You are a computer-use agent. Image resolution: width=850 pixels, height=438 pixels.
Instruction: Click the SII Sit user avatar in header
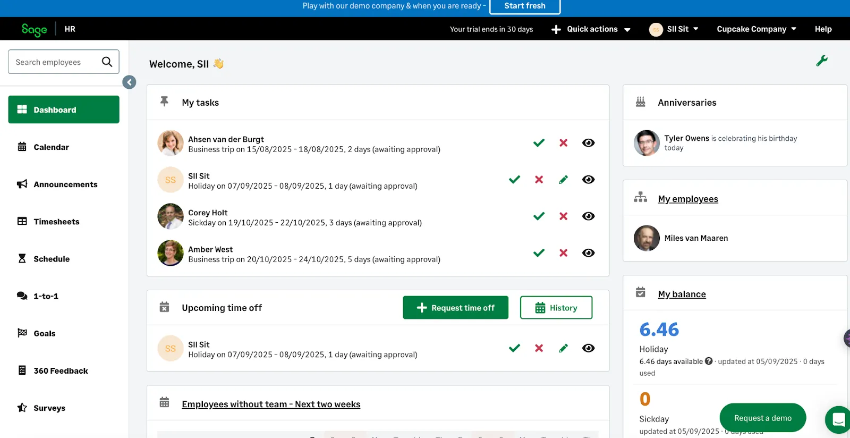(x=656, y=29)
